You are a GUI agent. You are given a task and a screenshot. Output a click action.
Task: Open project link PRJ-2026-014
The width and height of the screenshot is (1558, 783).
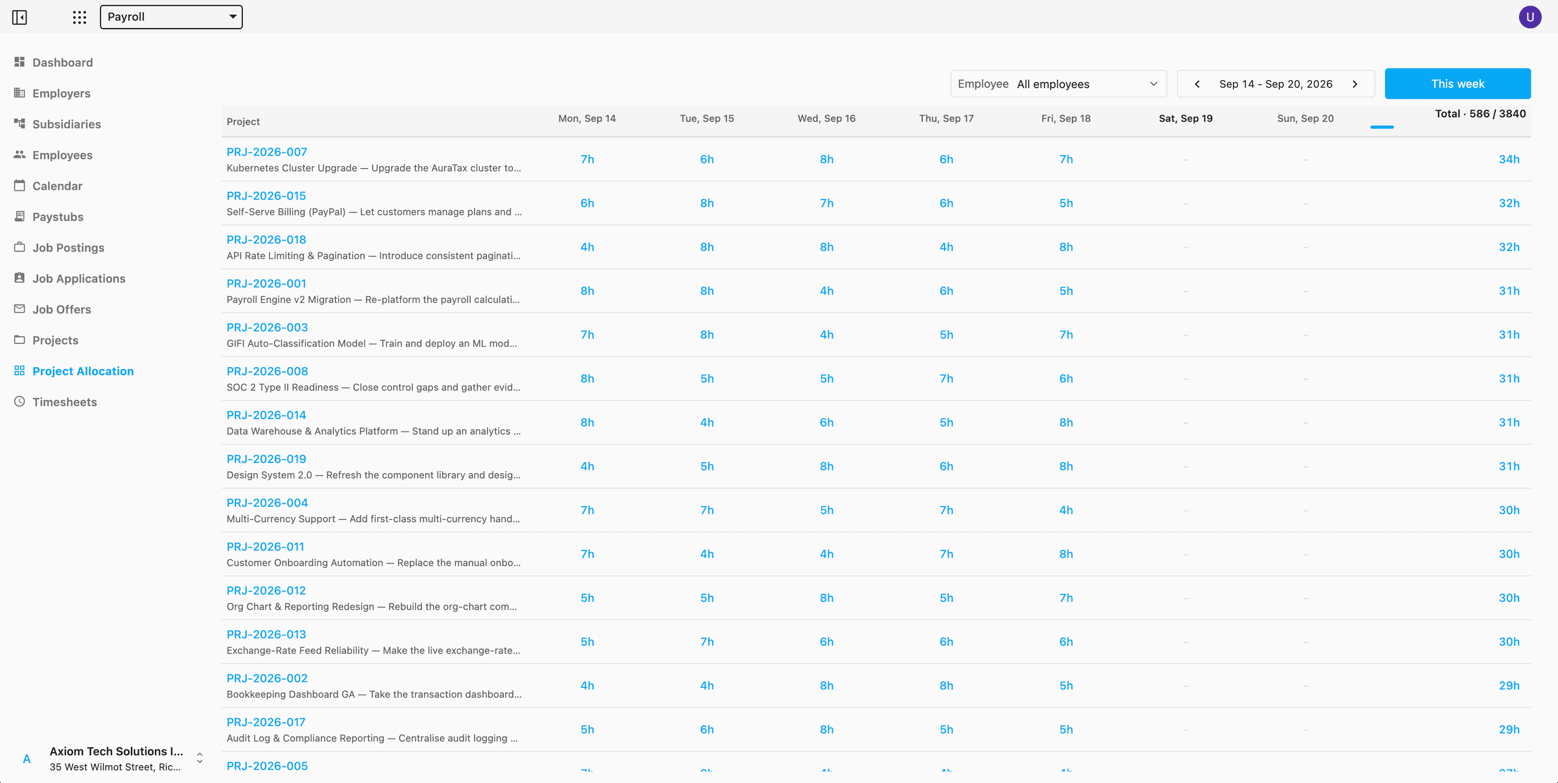click(x=266, y=415)
